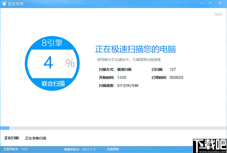
Task: Click the 已用时间: label
Action: tap(159, 78)
